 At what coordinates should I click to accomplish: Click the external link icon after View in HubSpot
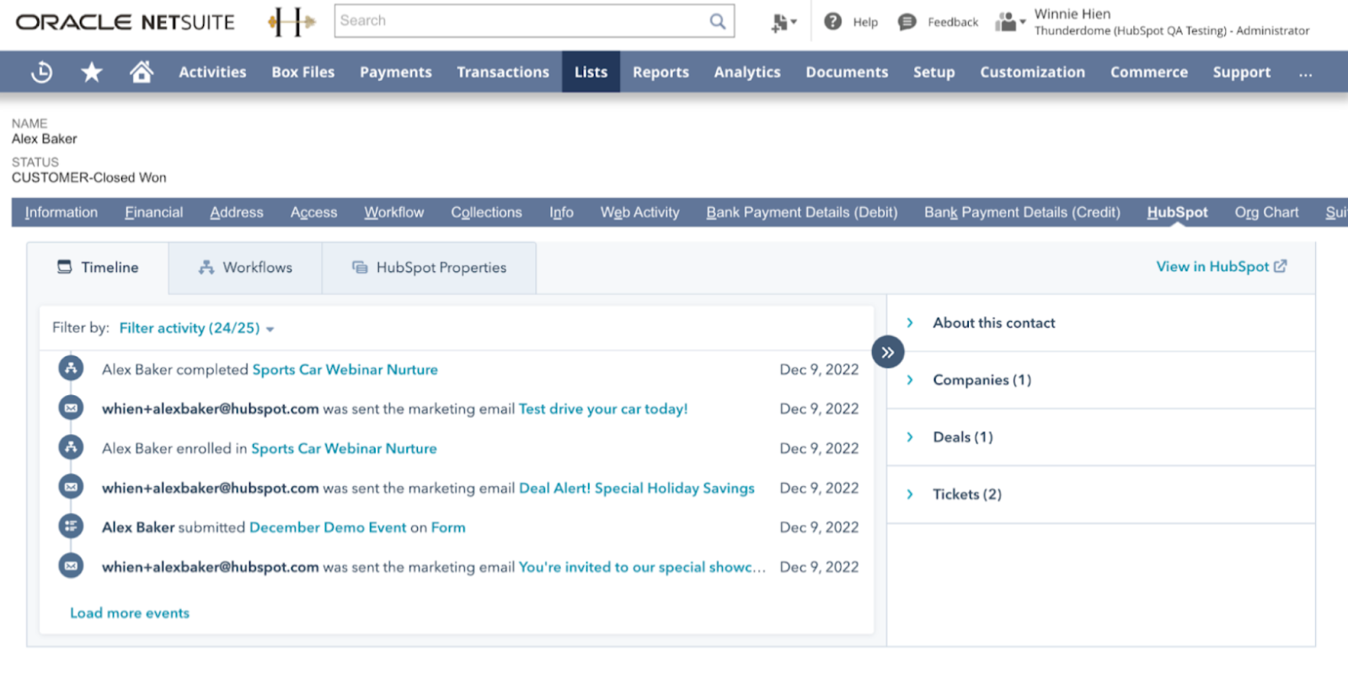1281,266
